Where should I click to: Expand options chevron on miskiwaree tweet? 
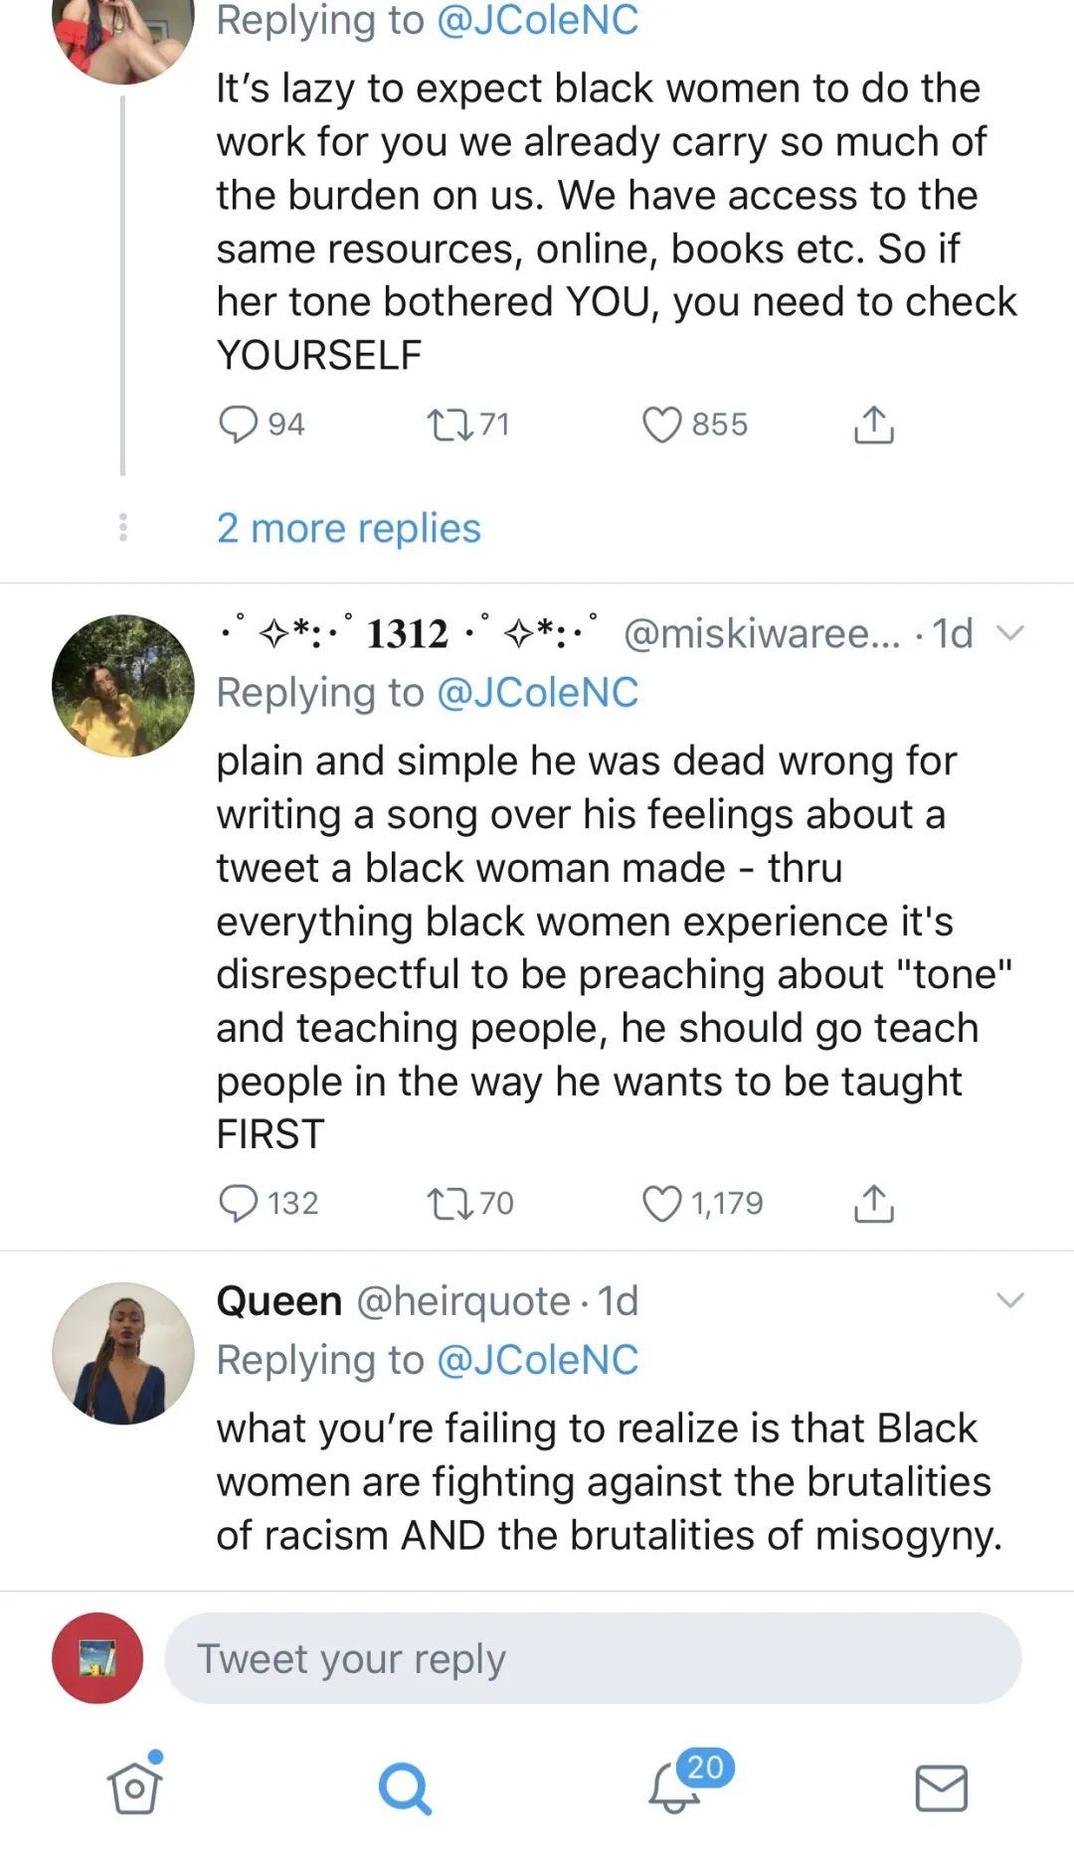[1009, 633]
